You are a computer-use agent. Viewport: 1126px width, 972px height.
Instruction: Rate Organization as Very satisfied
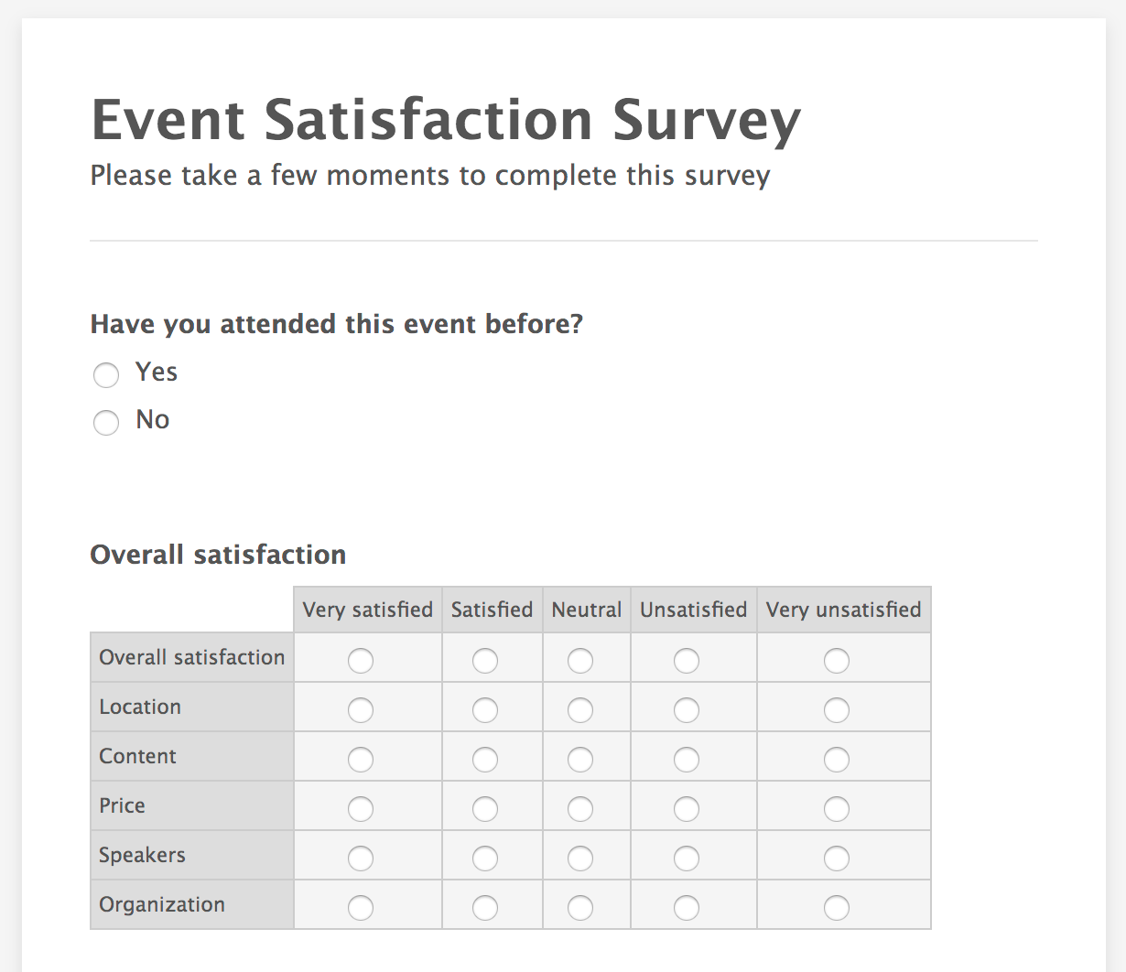point(361,908)
